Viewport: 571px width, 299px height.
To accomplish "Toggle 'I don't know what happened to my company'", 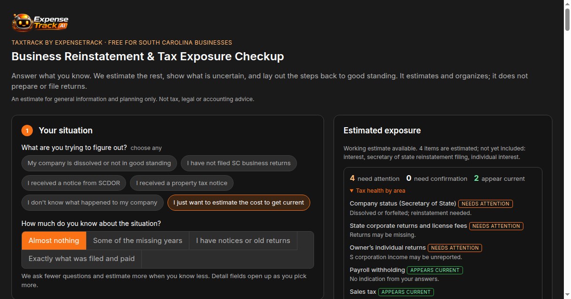I will tap(92, 203).
